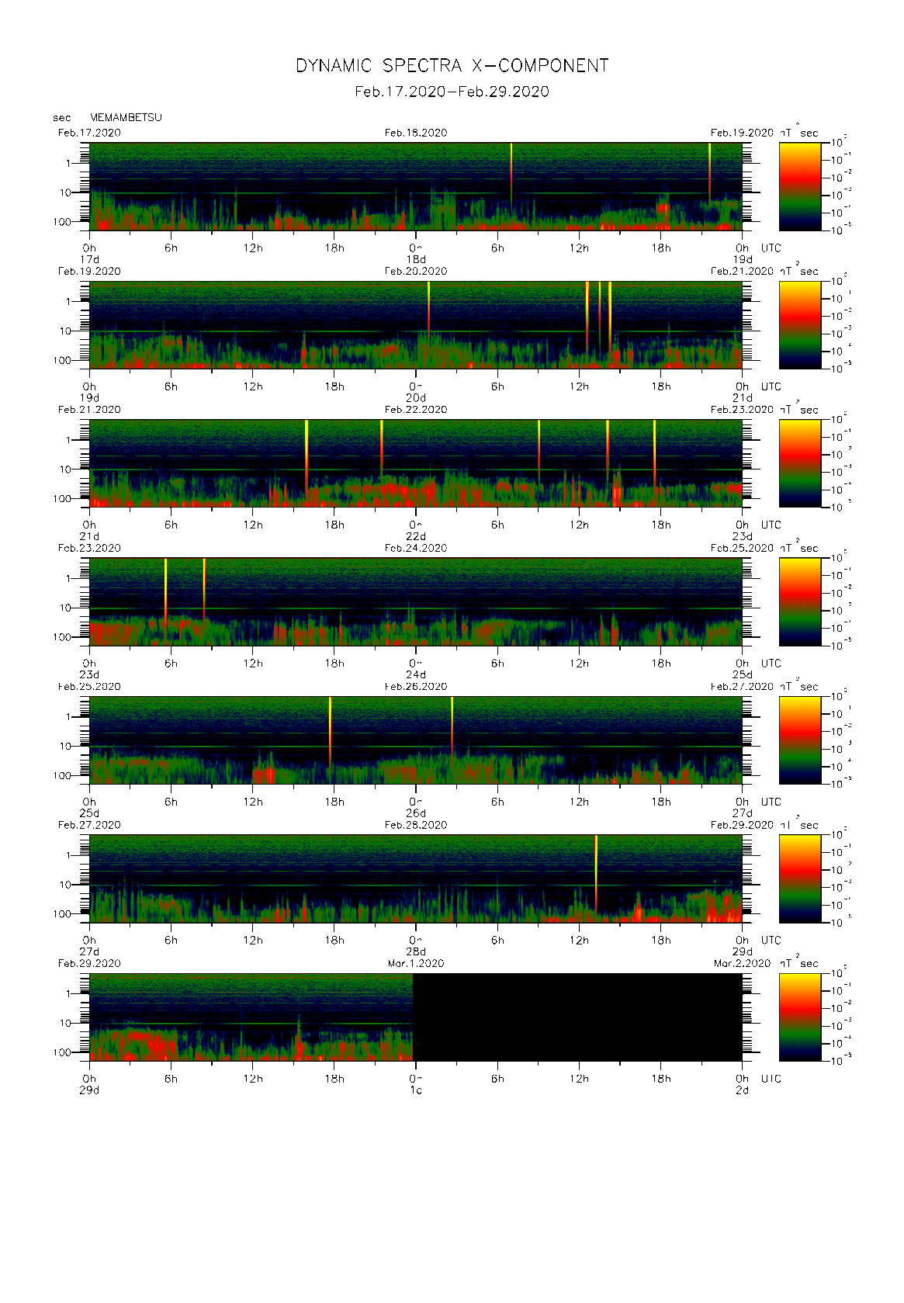Click the 'sec' axis unit label beside MEMAMBETSU
Viewport: 904px width, 1303px height.
(x=62, y=118)
